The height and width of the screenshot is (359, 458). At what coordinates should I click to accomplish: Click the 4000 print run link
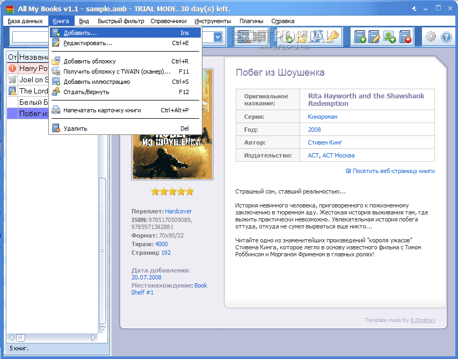tap(161, 244)
